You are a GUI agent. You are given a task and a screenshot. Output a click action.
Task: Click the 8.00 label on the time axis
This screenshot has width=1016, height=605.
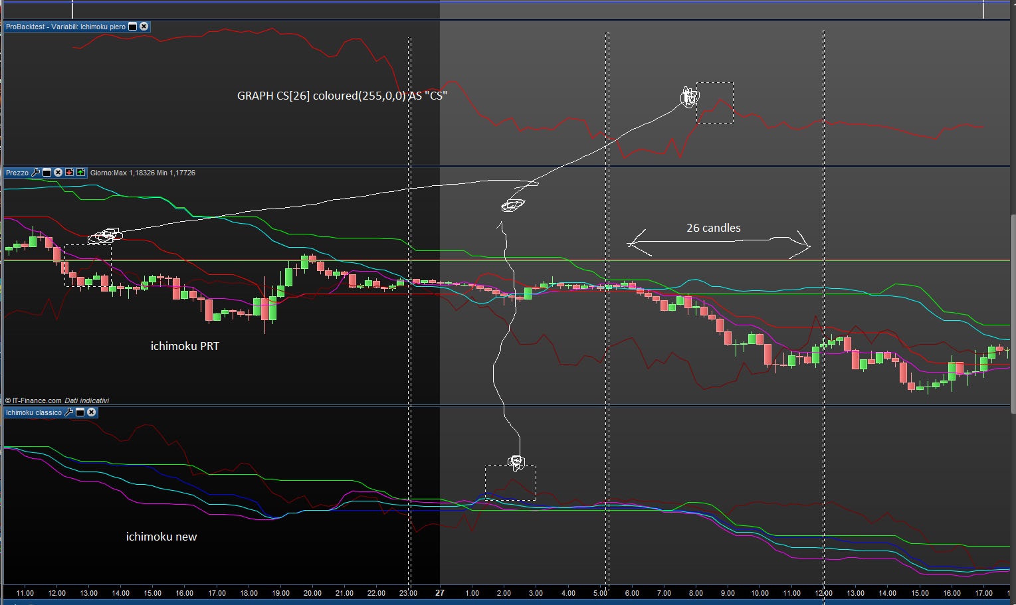696,593
